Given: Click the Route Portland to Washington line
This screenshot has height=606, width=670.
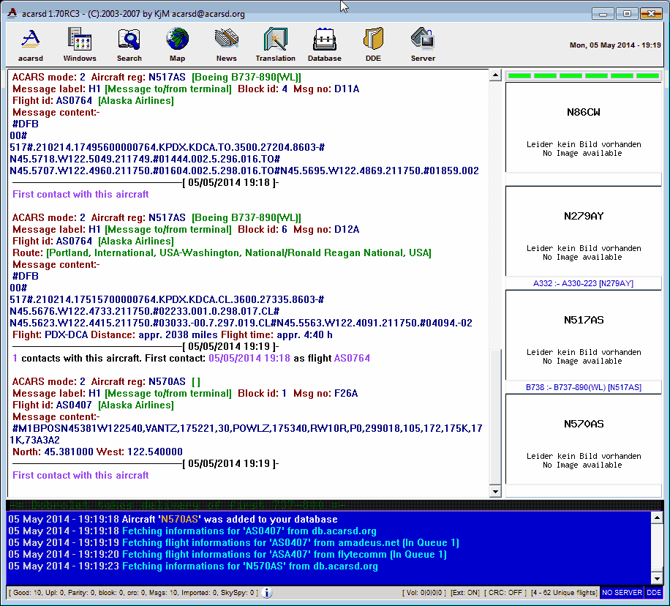Looking at the screenshot, I should [222, 252].
